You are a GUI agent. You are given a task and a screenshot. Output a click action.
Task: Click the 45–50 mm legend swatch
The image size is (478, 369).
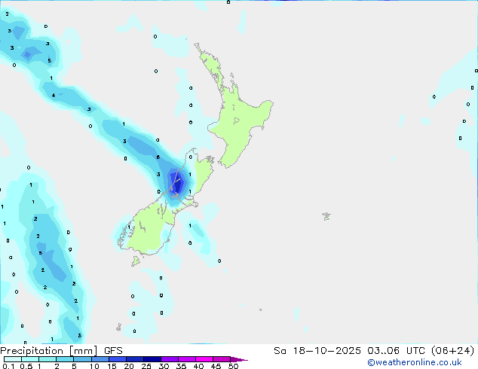(222, 359)
